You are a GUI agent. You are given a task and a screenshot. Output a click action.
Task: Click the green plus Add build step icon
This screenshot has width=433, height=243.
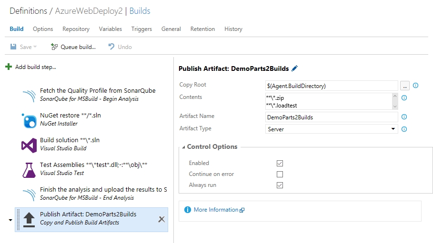click(9, 67)
